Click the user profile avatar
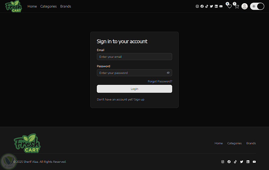 [x=245, y=6]
